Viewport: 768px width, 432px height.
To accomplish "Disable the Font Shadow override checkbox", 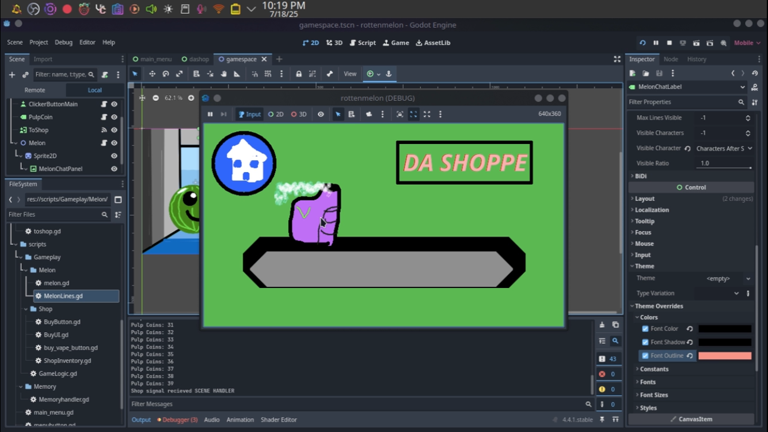I will click(645, 342).
